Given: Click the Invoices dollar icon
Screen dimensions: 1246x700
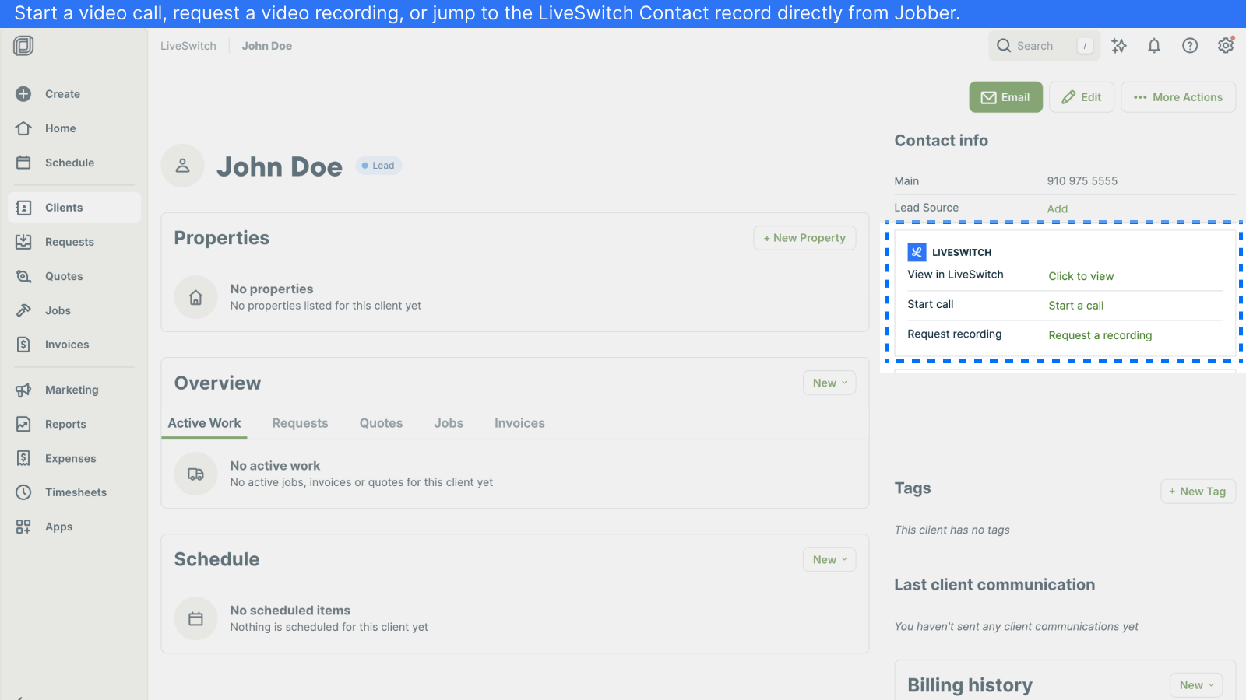Looking at the screenshot, I should click(23, 345).
